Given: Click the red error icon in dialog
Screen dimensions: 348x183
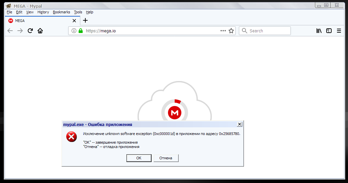Looking at the screenshot, I should coord(72,137).
